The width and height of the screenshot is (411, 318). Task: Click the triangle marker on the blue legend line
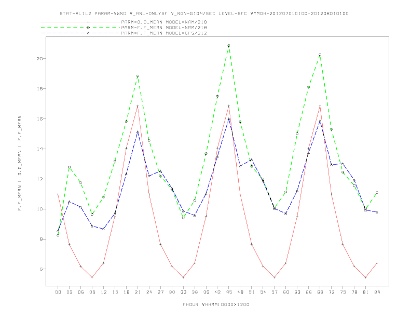88,33
